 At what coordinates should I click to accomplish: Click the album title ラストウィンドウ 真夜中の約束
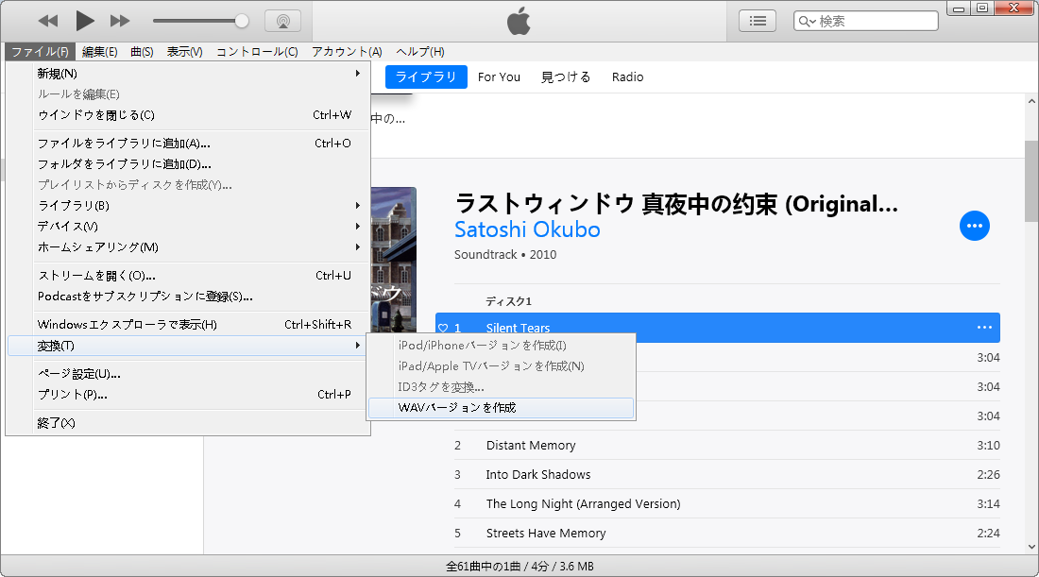click(676, 204)
